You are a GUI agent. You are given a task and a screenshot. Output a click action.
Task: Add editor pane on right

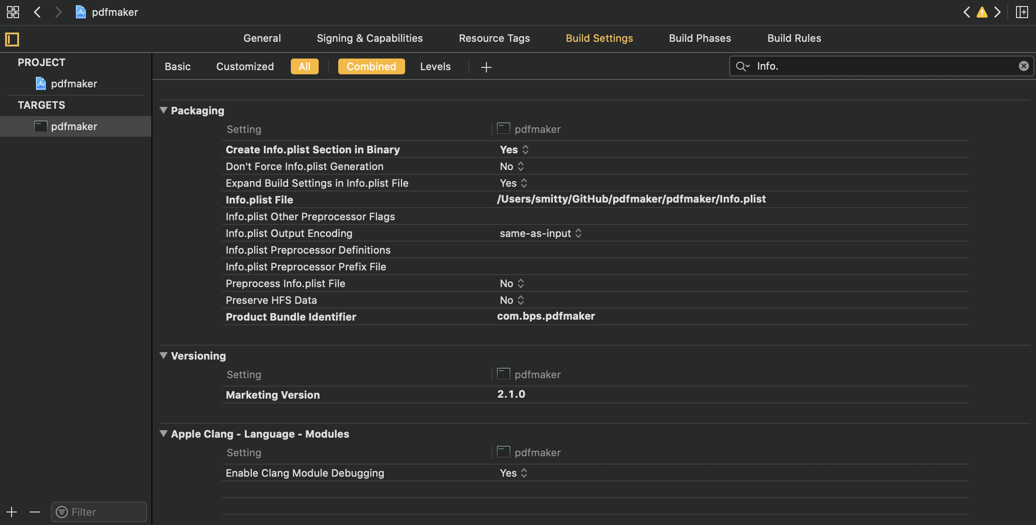1022,12
